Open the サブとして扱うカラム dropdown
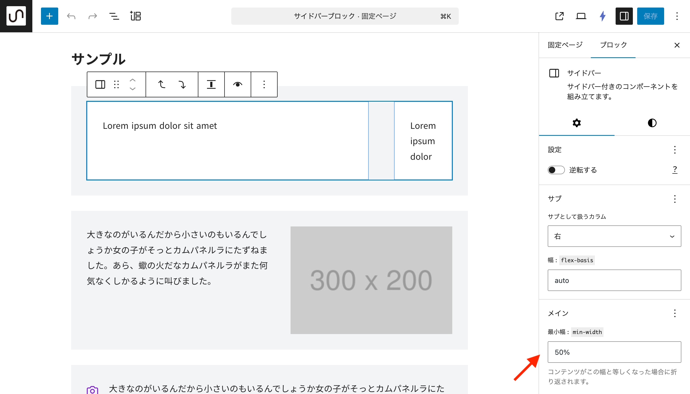The width and height of the screenshot is (690, 394). pyautogui.click(x=614, y=236)
